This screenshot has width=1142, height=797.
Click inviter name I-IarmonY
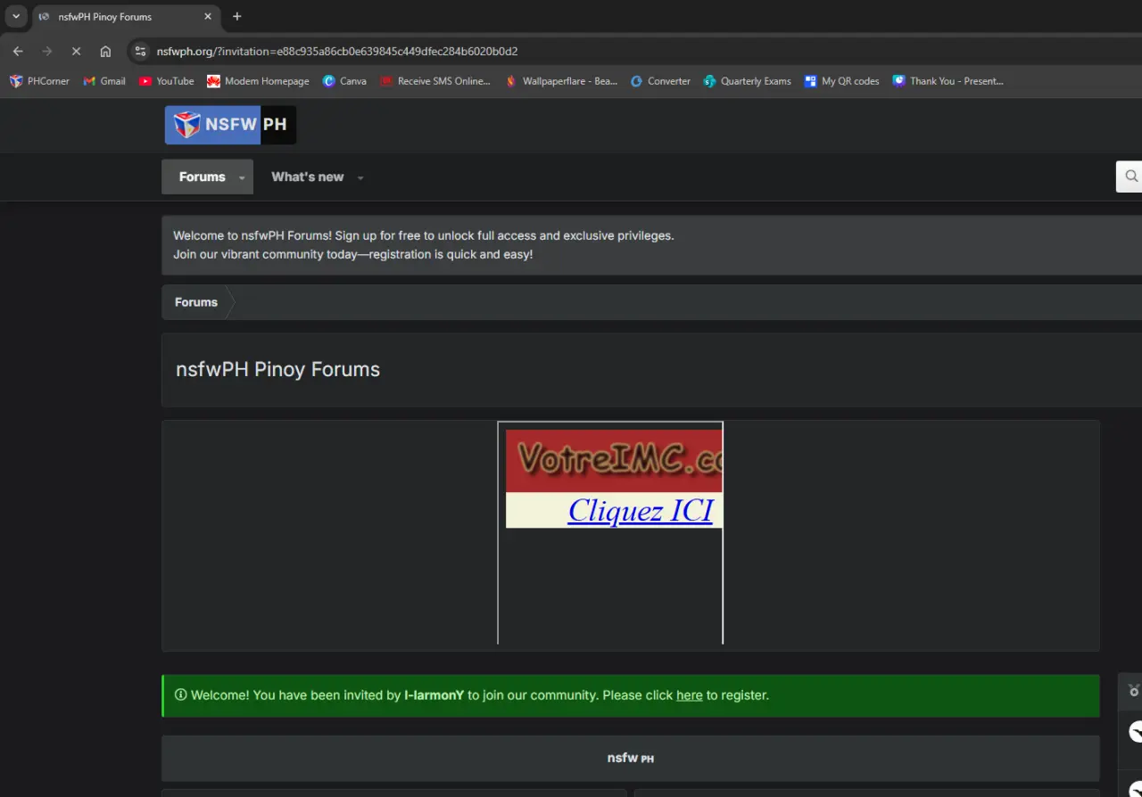[x=434, y=695]
